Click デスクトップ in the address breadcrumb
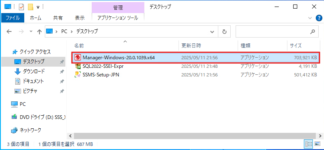 point(87,31)
